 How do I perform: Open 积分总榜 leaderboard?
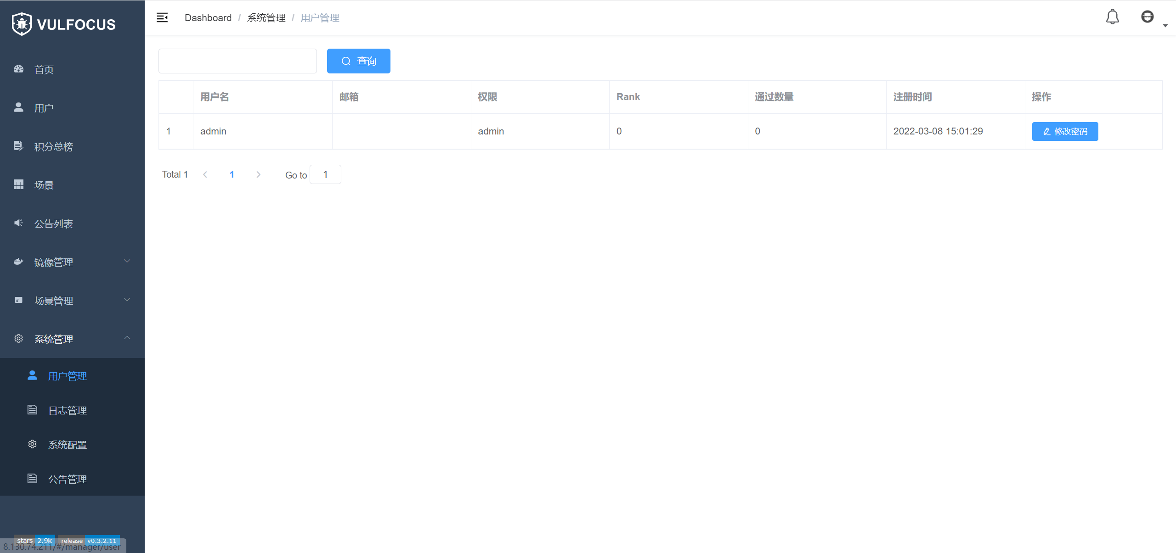pos(53,147)
